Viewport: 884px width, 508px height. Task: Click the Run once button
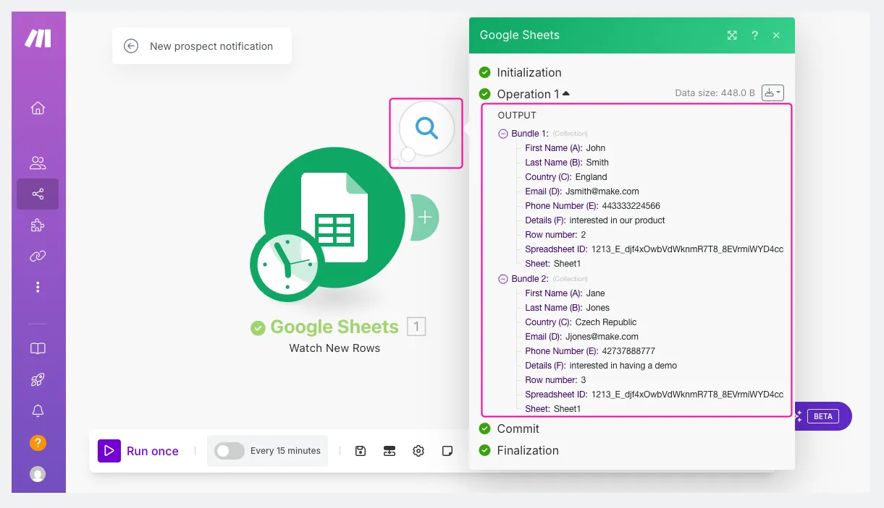139,451
